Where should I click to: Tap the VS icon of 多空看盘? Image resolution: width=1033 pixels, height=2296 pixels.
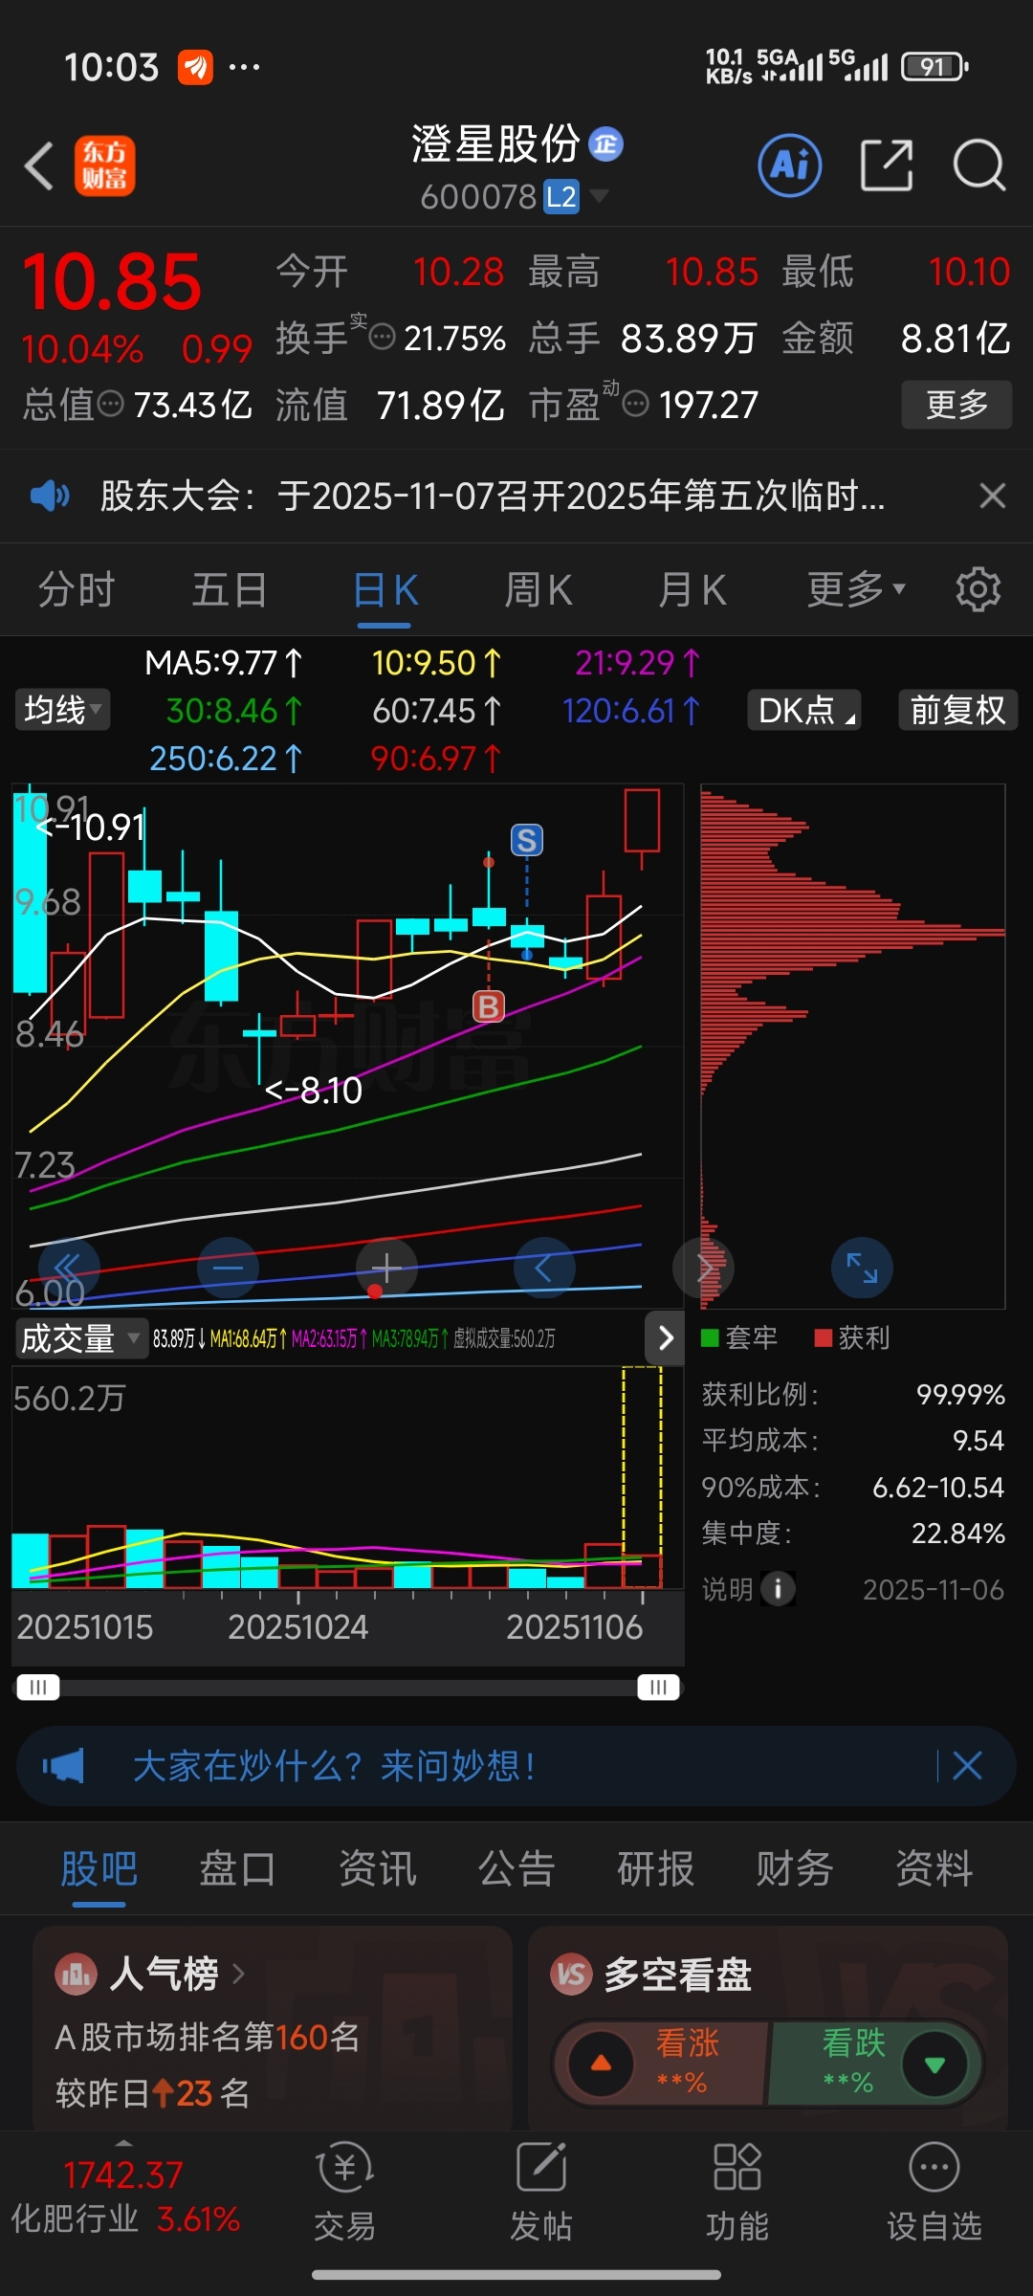coord(571,1974)
